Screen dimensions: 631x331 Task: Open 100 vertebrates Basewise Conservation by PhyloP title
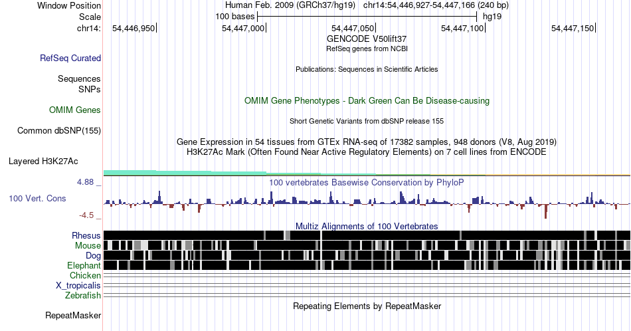coord(367,182)
